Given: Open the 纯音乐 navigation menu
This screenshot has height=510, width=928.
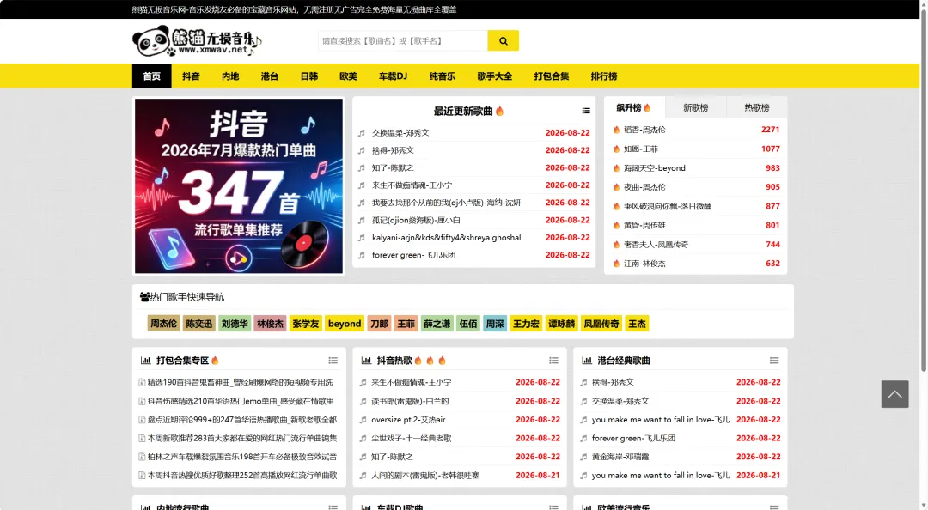Looking at the screenshot, I should click(x=443, y=76).
